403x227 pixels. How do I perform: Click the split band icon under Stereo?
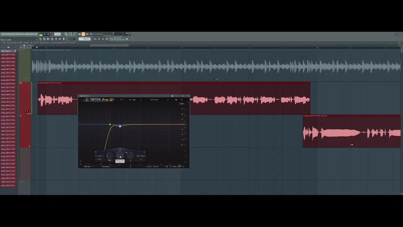tap(141, 159)
